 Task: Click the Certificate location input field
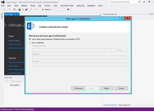click(x=72, y=50)
